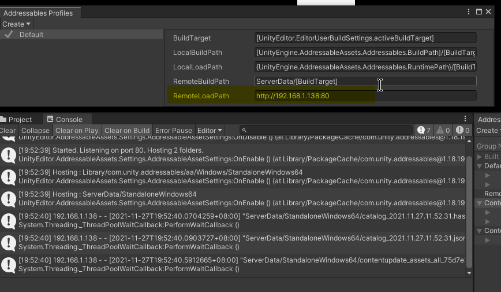This screenshot has height=292, width=501.
Task: Close the Addressables Profiles window
Action: click(488, 12)
